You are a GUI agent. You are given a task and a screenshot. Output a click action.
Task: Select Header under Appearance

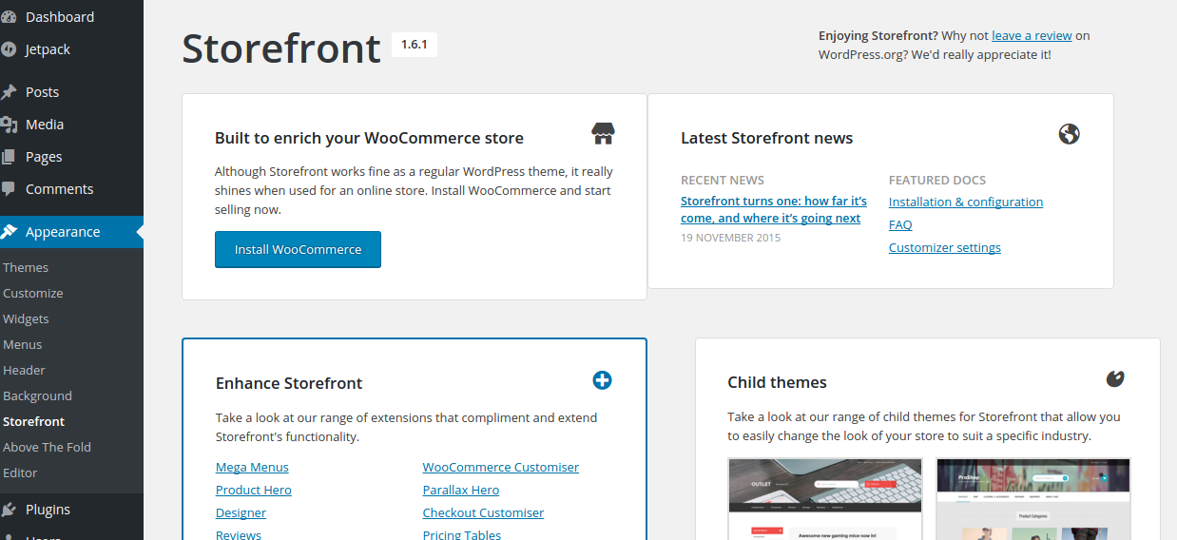click(x=24, y=371)
